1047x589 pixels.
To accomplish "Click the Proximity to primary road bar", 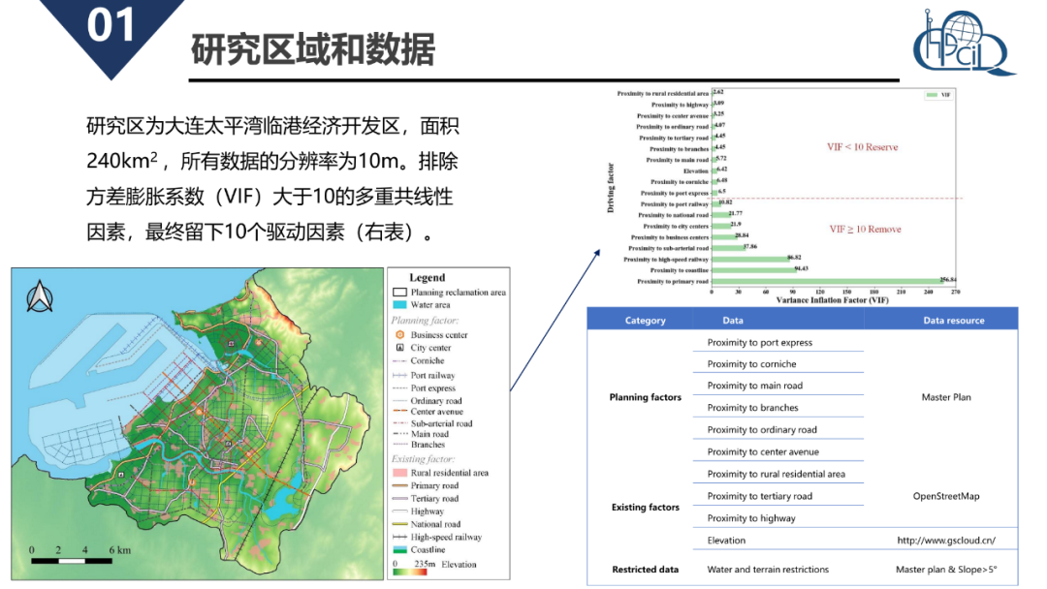I will [x=828, y=282].
